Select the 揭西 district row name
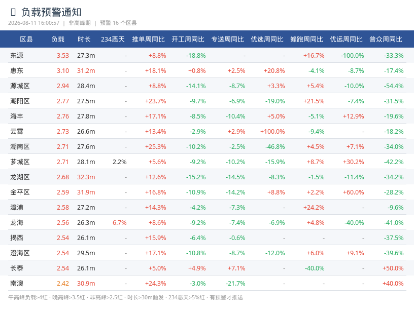The width and height of the screenshot is (414, 314). pyautogui.click(x=17, y=238)
